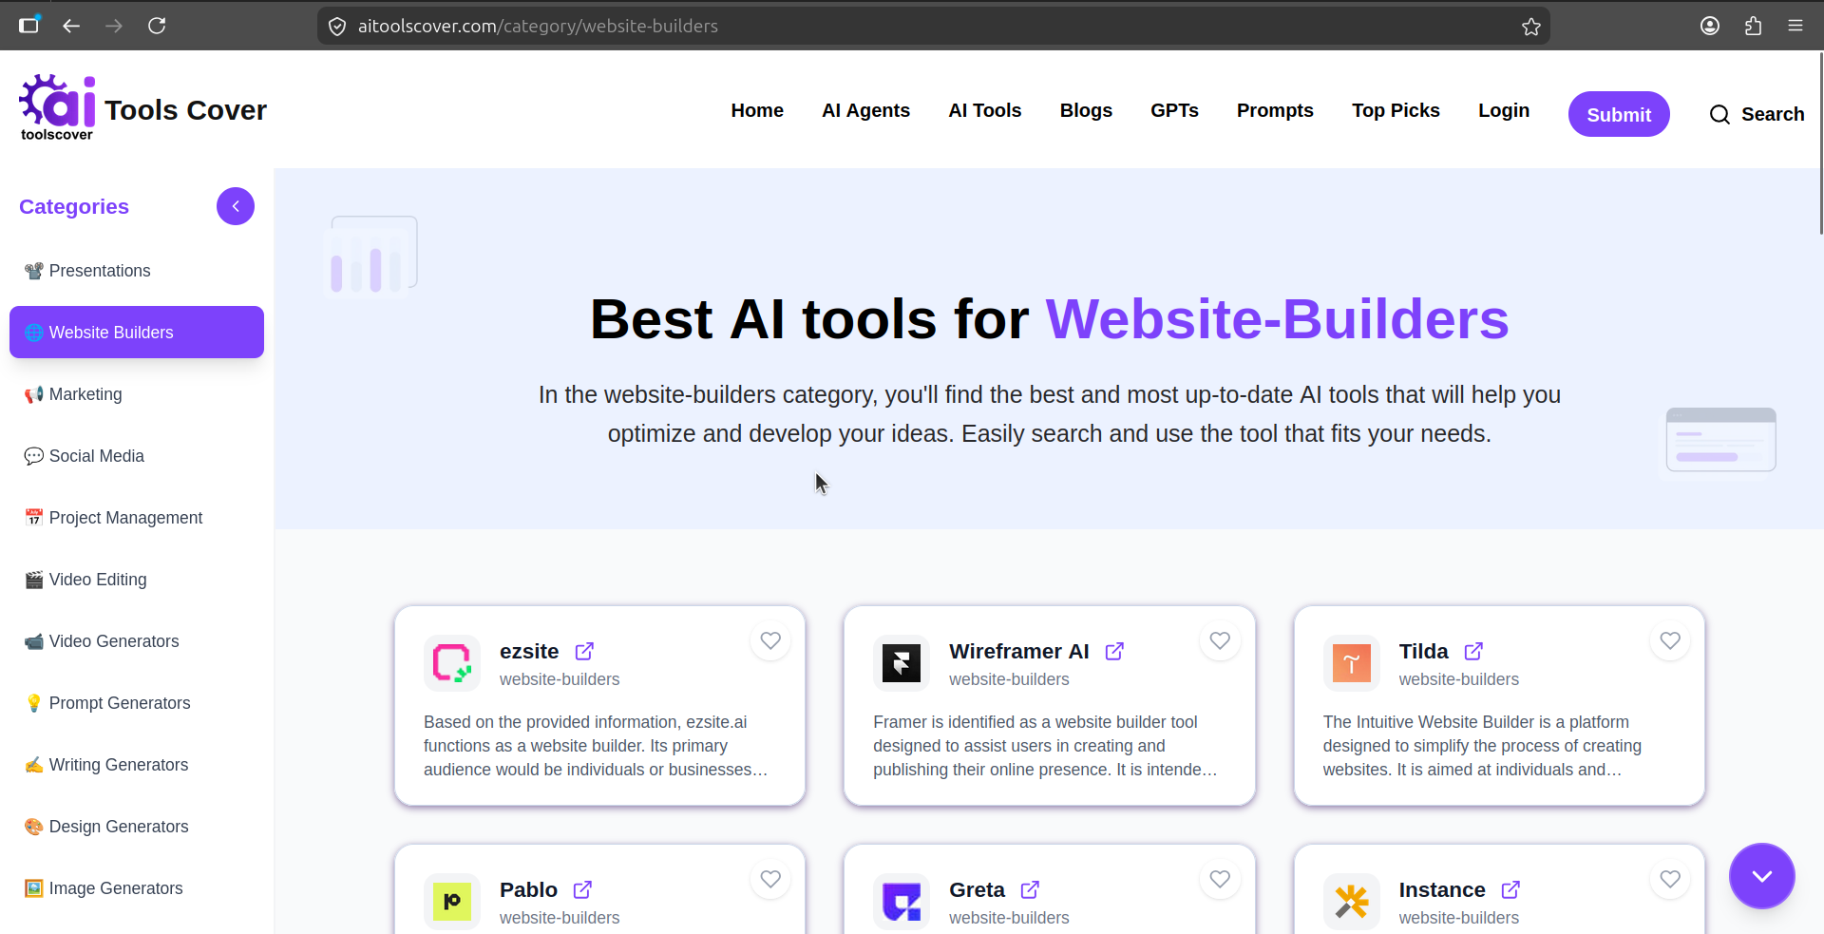Select the Website Builders category
Viewport: 1824px width, 934px height.
coord(137,333)
